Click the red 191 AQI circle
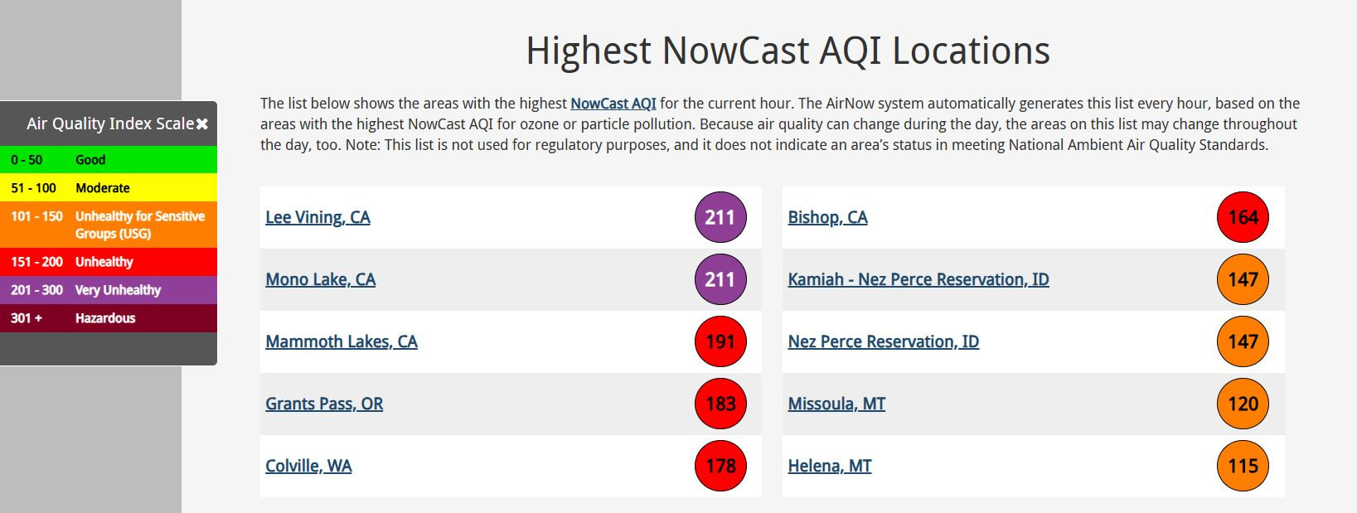 [720, 341]
